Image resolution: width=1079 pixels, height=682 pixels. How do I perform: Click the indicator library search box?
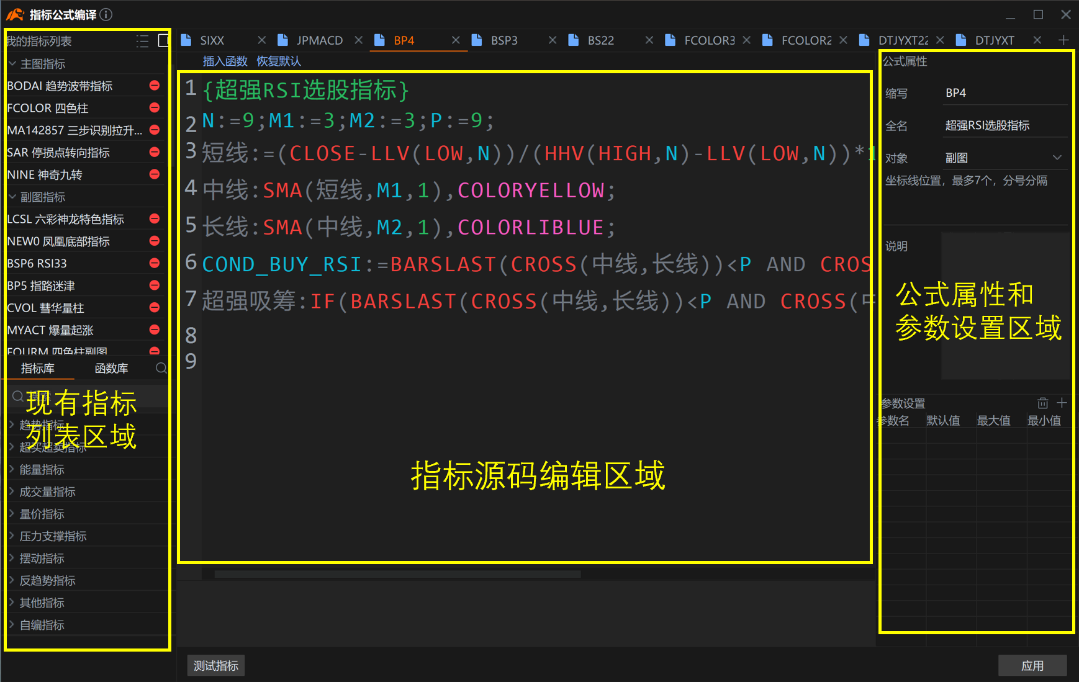pos(88,396)
